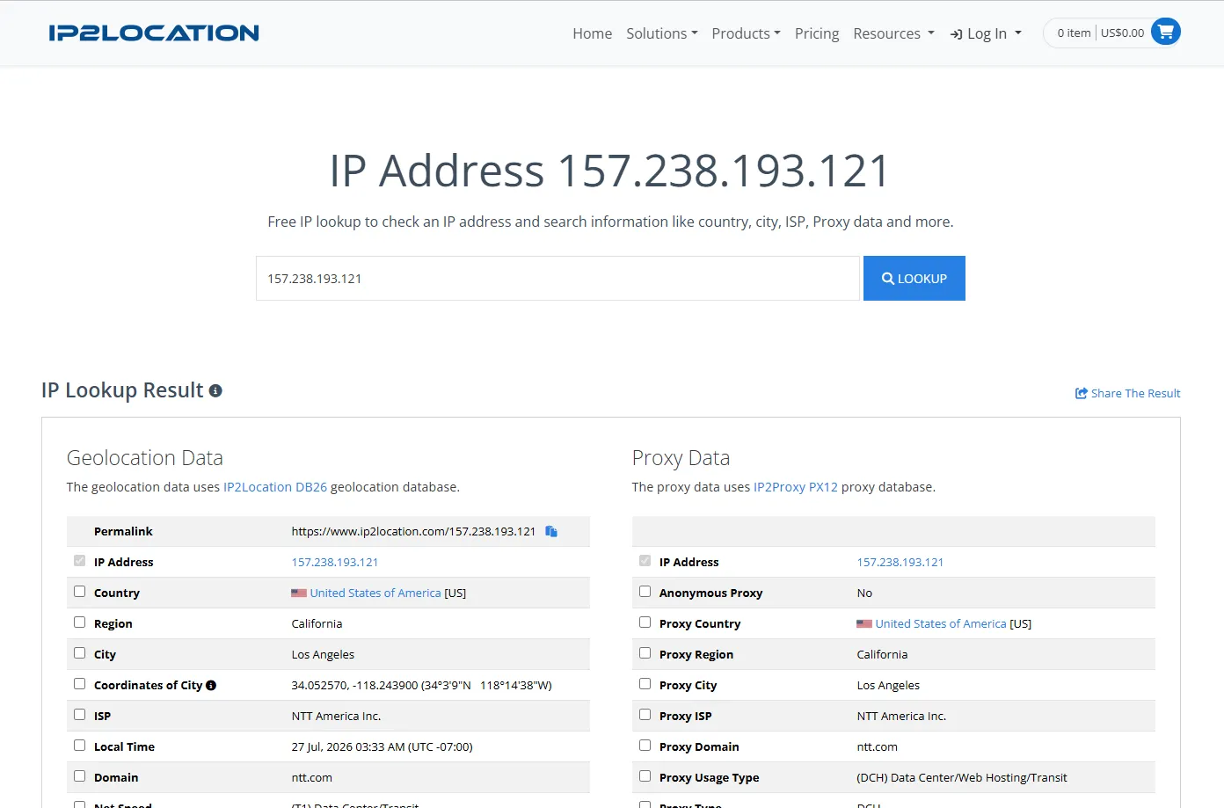This screenshot has height=808, width=1224.
Task: Click the Proxy Data heading
Action: coord(681,458)
